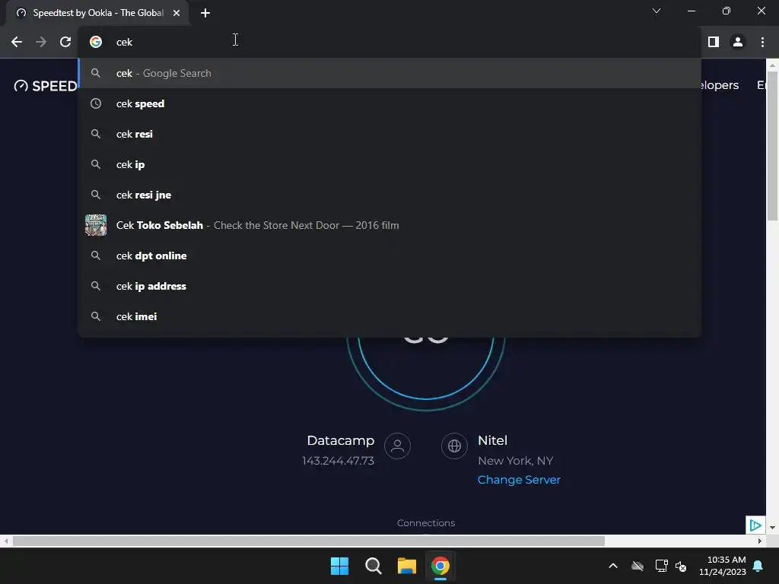Click the Chrome icon in the taskbar
The image size is (779, 584).
coord(440,566)
